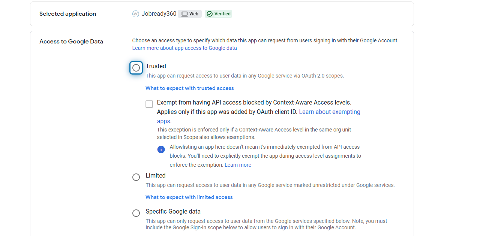Click the Verified badge link
The height and width of the screenshot is (236, 480).
tap(222, 14)
